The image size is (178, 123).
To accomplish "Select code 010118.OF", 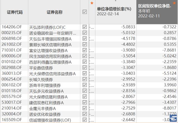I will [12, 91].
